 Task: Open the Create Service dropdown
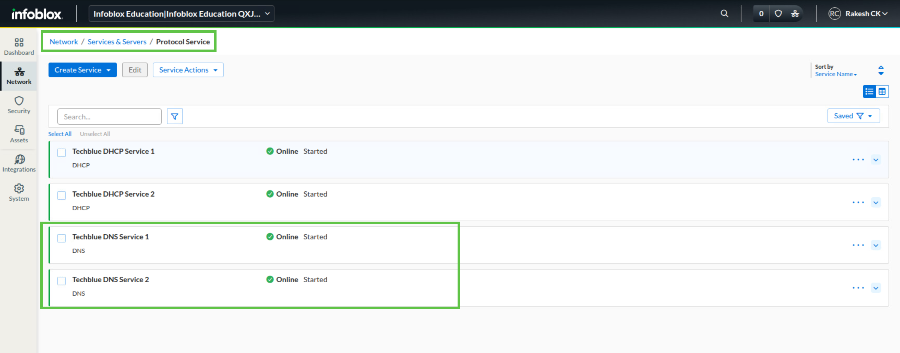coord(82,70)
